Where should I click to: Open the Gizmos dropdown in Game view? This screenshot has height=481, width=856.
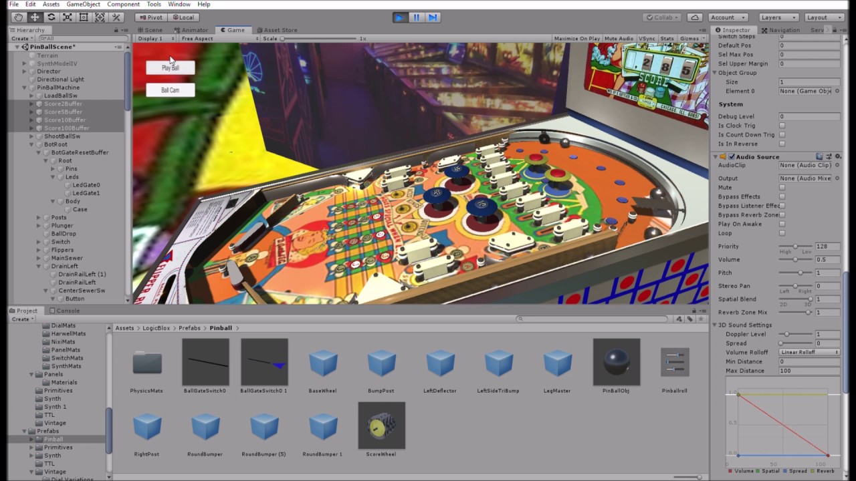(691, 39)
